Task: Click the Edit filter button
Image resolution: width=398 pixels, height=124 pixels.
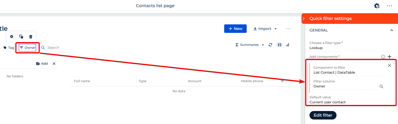Action: (x=323, y=115)
